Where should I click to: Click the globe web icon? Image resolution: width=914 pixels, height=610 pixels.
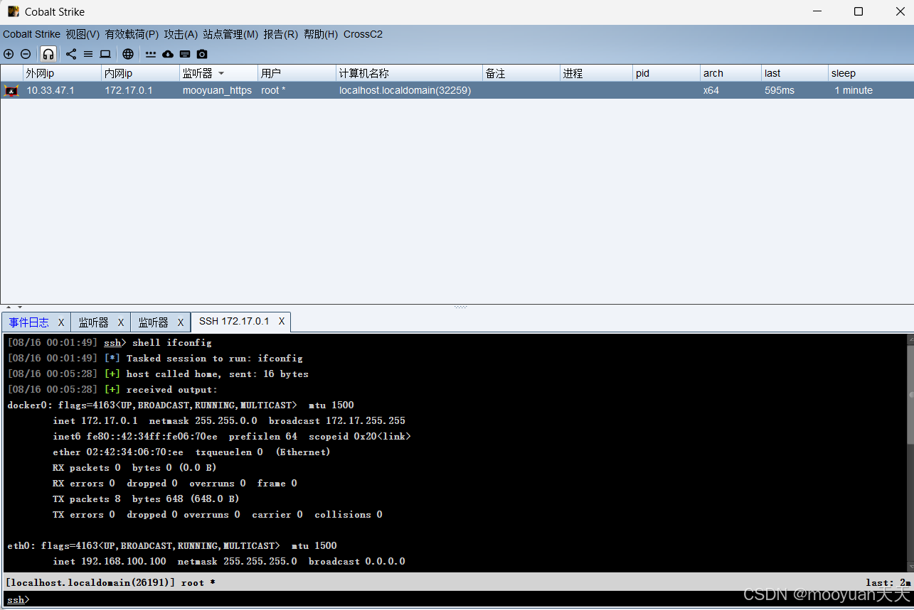128,54
